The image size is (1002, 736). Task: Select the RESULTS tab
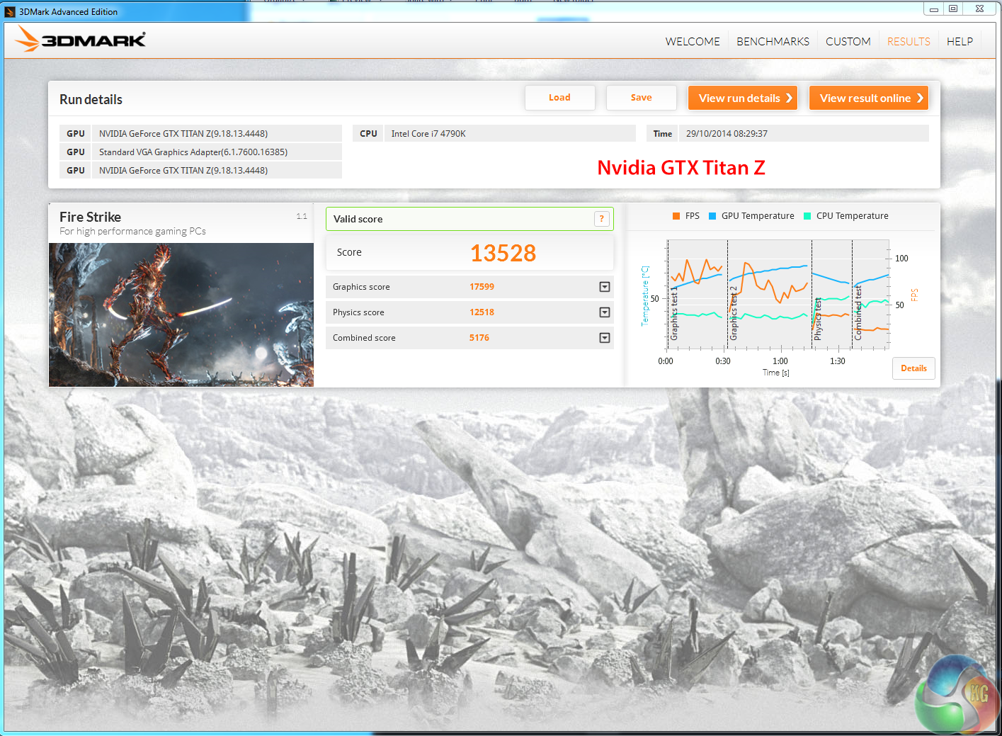pyautogui.click(x=909, y=42)
